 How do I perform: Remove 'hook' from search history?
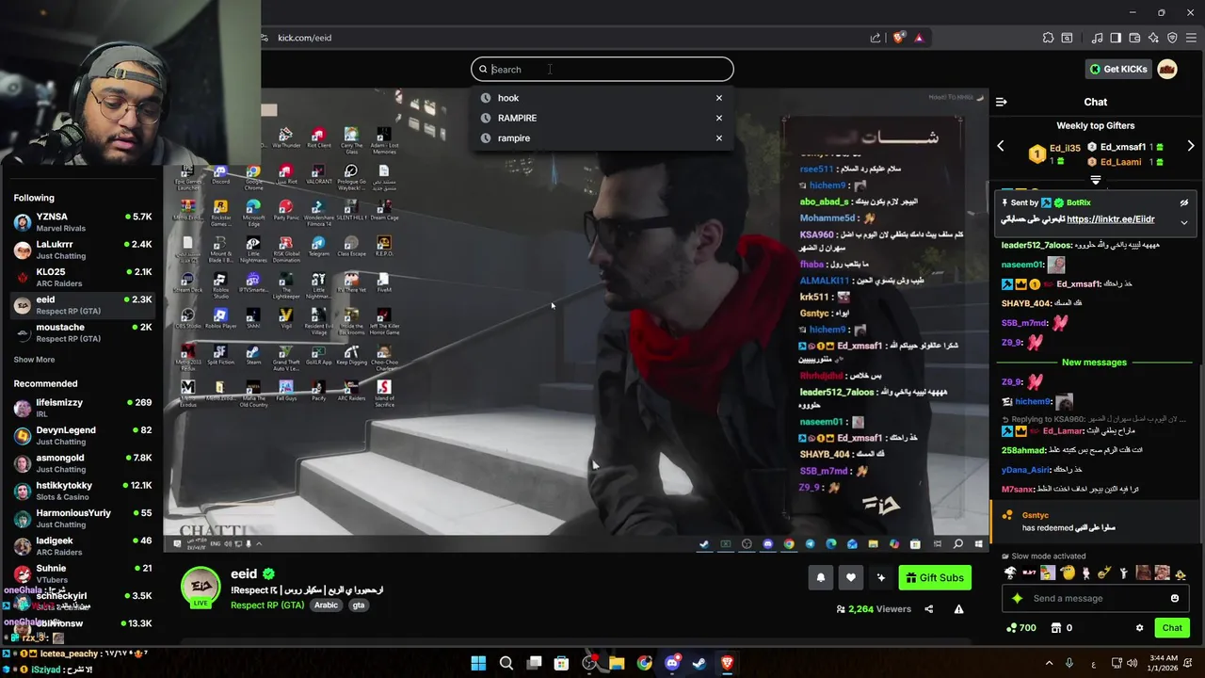pos(719,98)
